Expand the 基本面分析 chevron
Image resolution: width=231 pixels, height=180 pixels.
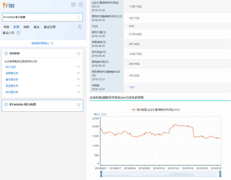[x=79, y=79]
